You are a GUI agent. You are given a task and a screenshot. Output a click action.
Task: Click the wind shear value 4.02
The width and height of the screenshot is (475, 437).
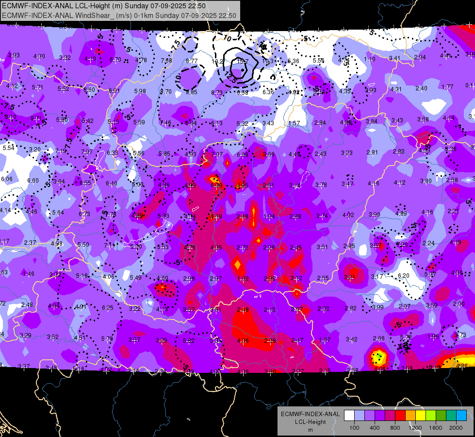pyautogui.click(x=348, y=215)
